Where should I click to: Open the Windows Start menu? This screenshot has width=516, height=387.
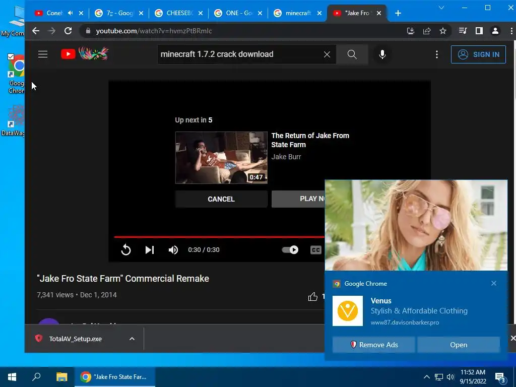tap(12, 377)
